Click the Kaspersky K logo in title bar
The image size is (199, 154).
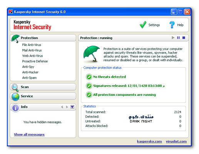[11, 12]
